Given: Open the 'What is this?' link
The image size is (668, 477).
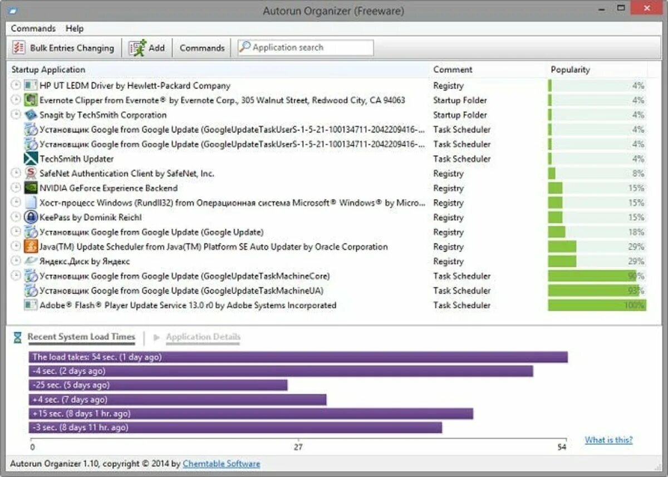Looking at the screenshot, I should point(608,440).
